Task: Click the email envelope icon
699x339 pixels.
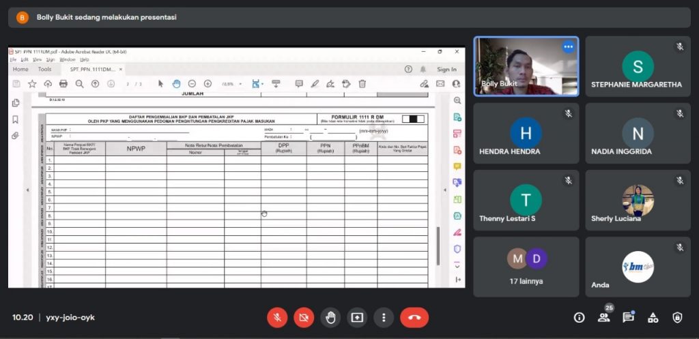Action: coord(440,84)
